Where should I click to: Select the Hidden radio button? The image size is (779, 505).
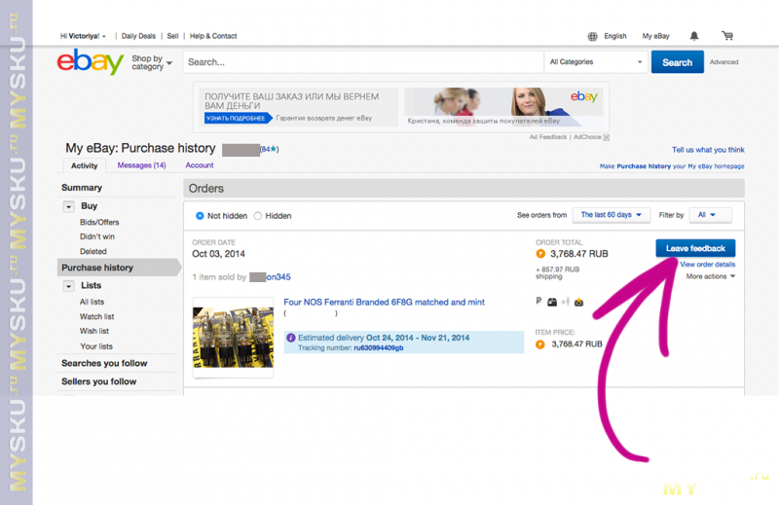click(258, 216)
